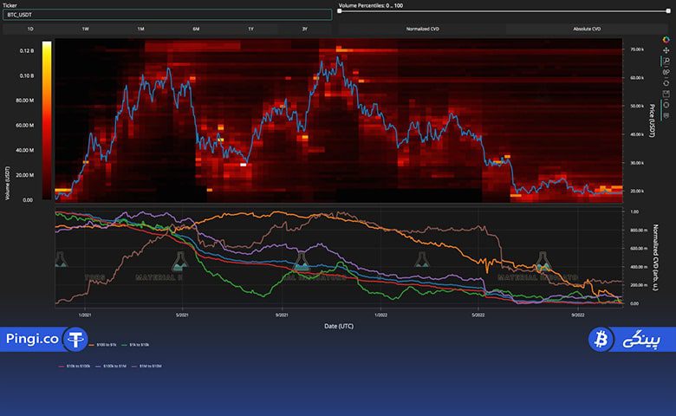Click the '9/2022' date axis tick
The image size is (676, 416).
pos(578,315)
